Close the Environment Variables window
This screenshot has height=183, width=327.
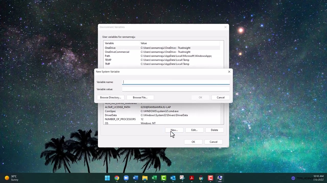point(225,27)
